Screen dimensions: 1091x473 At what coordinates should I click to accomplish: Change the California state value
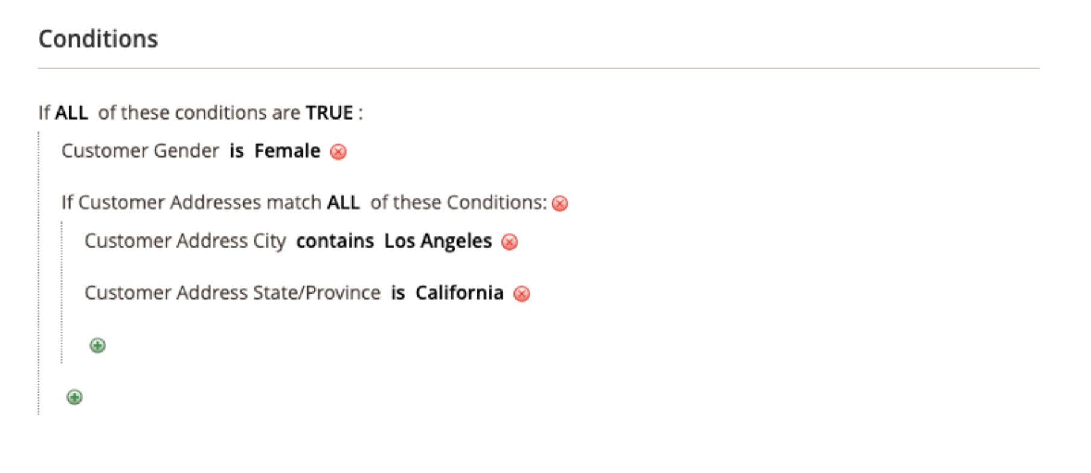459,293
